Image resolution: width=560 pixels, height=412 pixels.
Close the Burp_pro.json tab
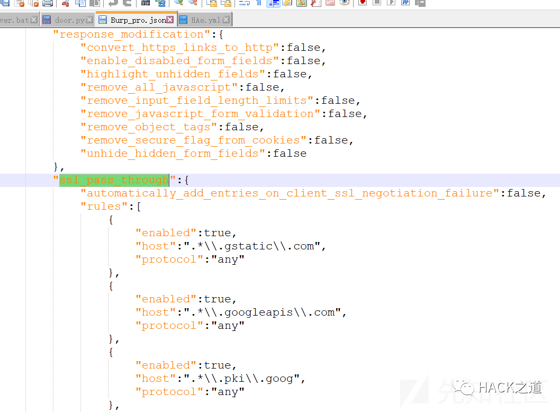tap(170, 20)
